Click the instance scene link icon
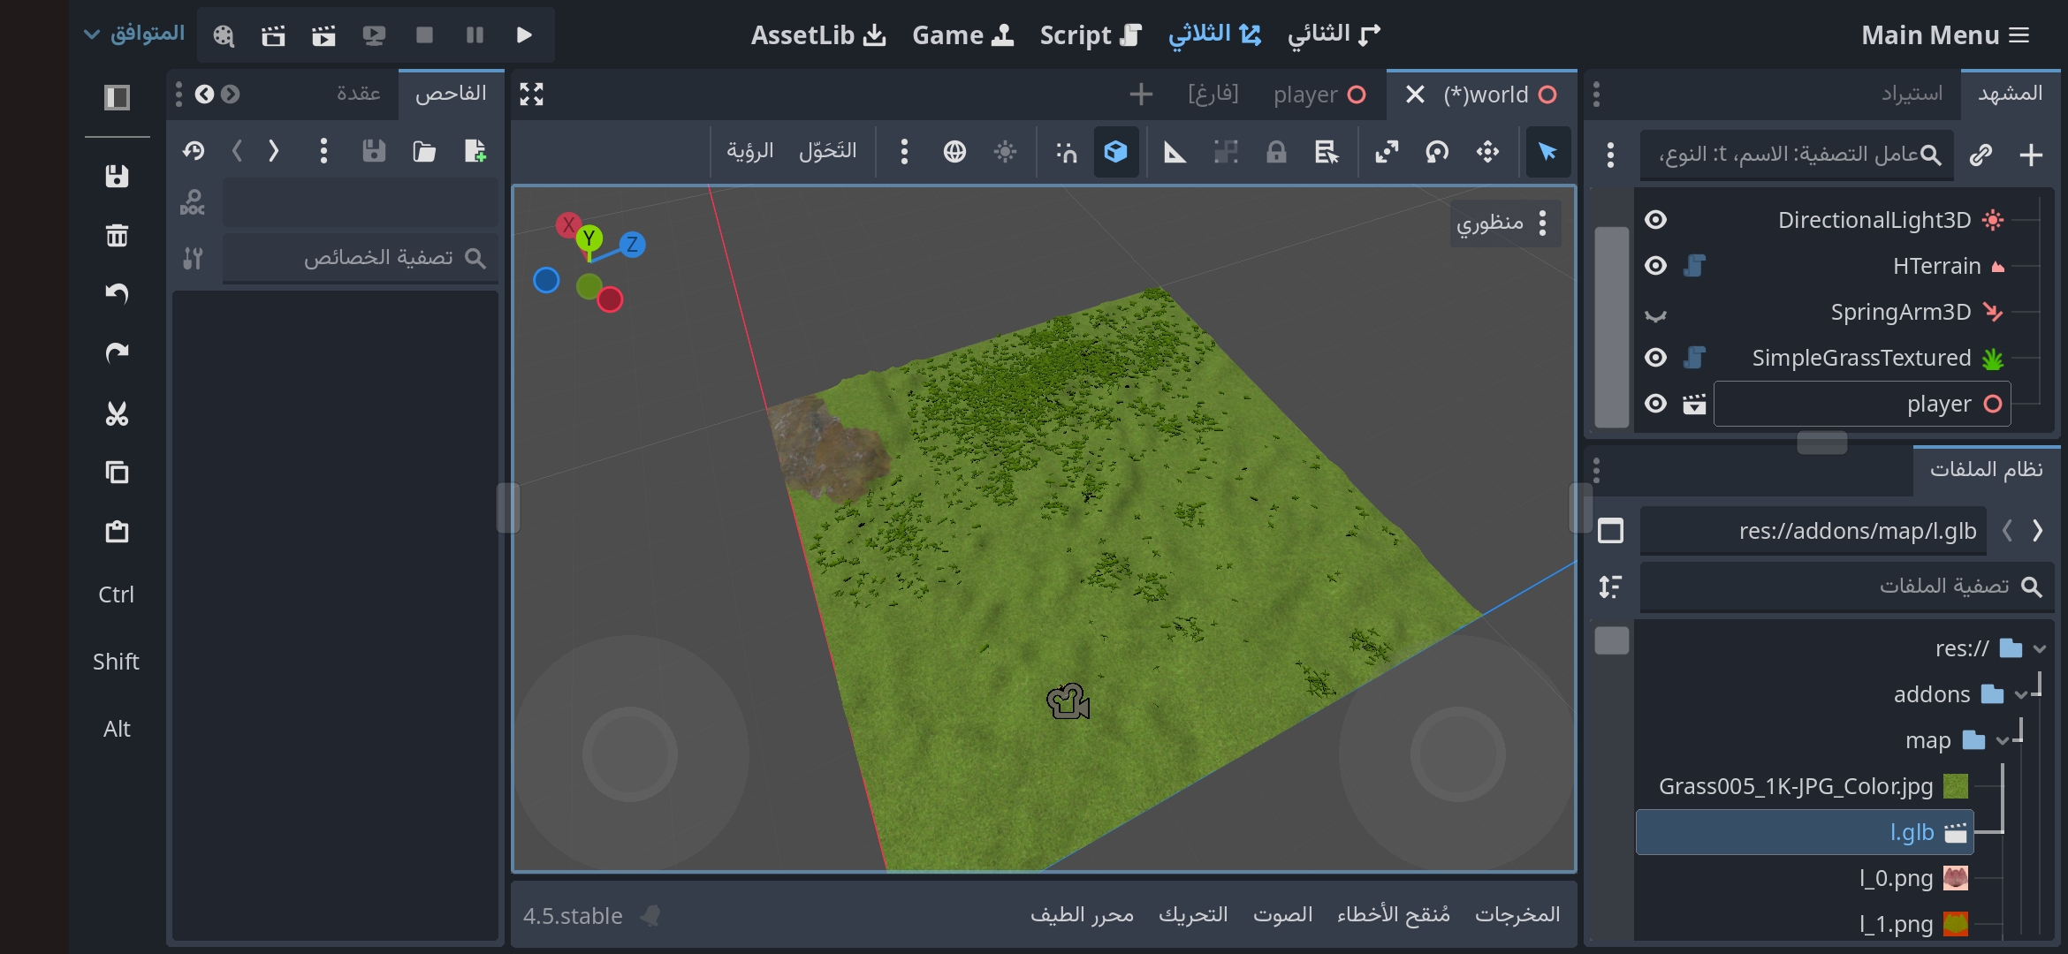2068x954 pixels. click(x=1981, y=155)
